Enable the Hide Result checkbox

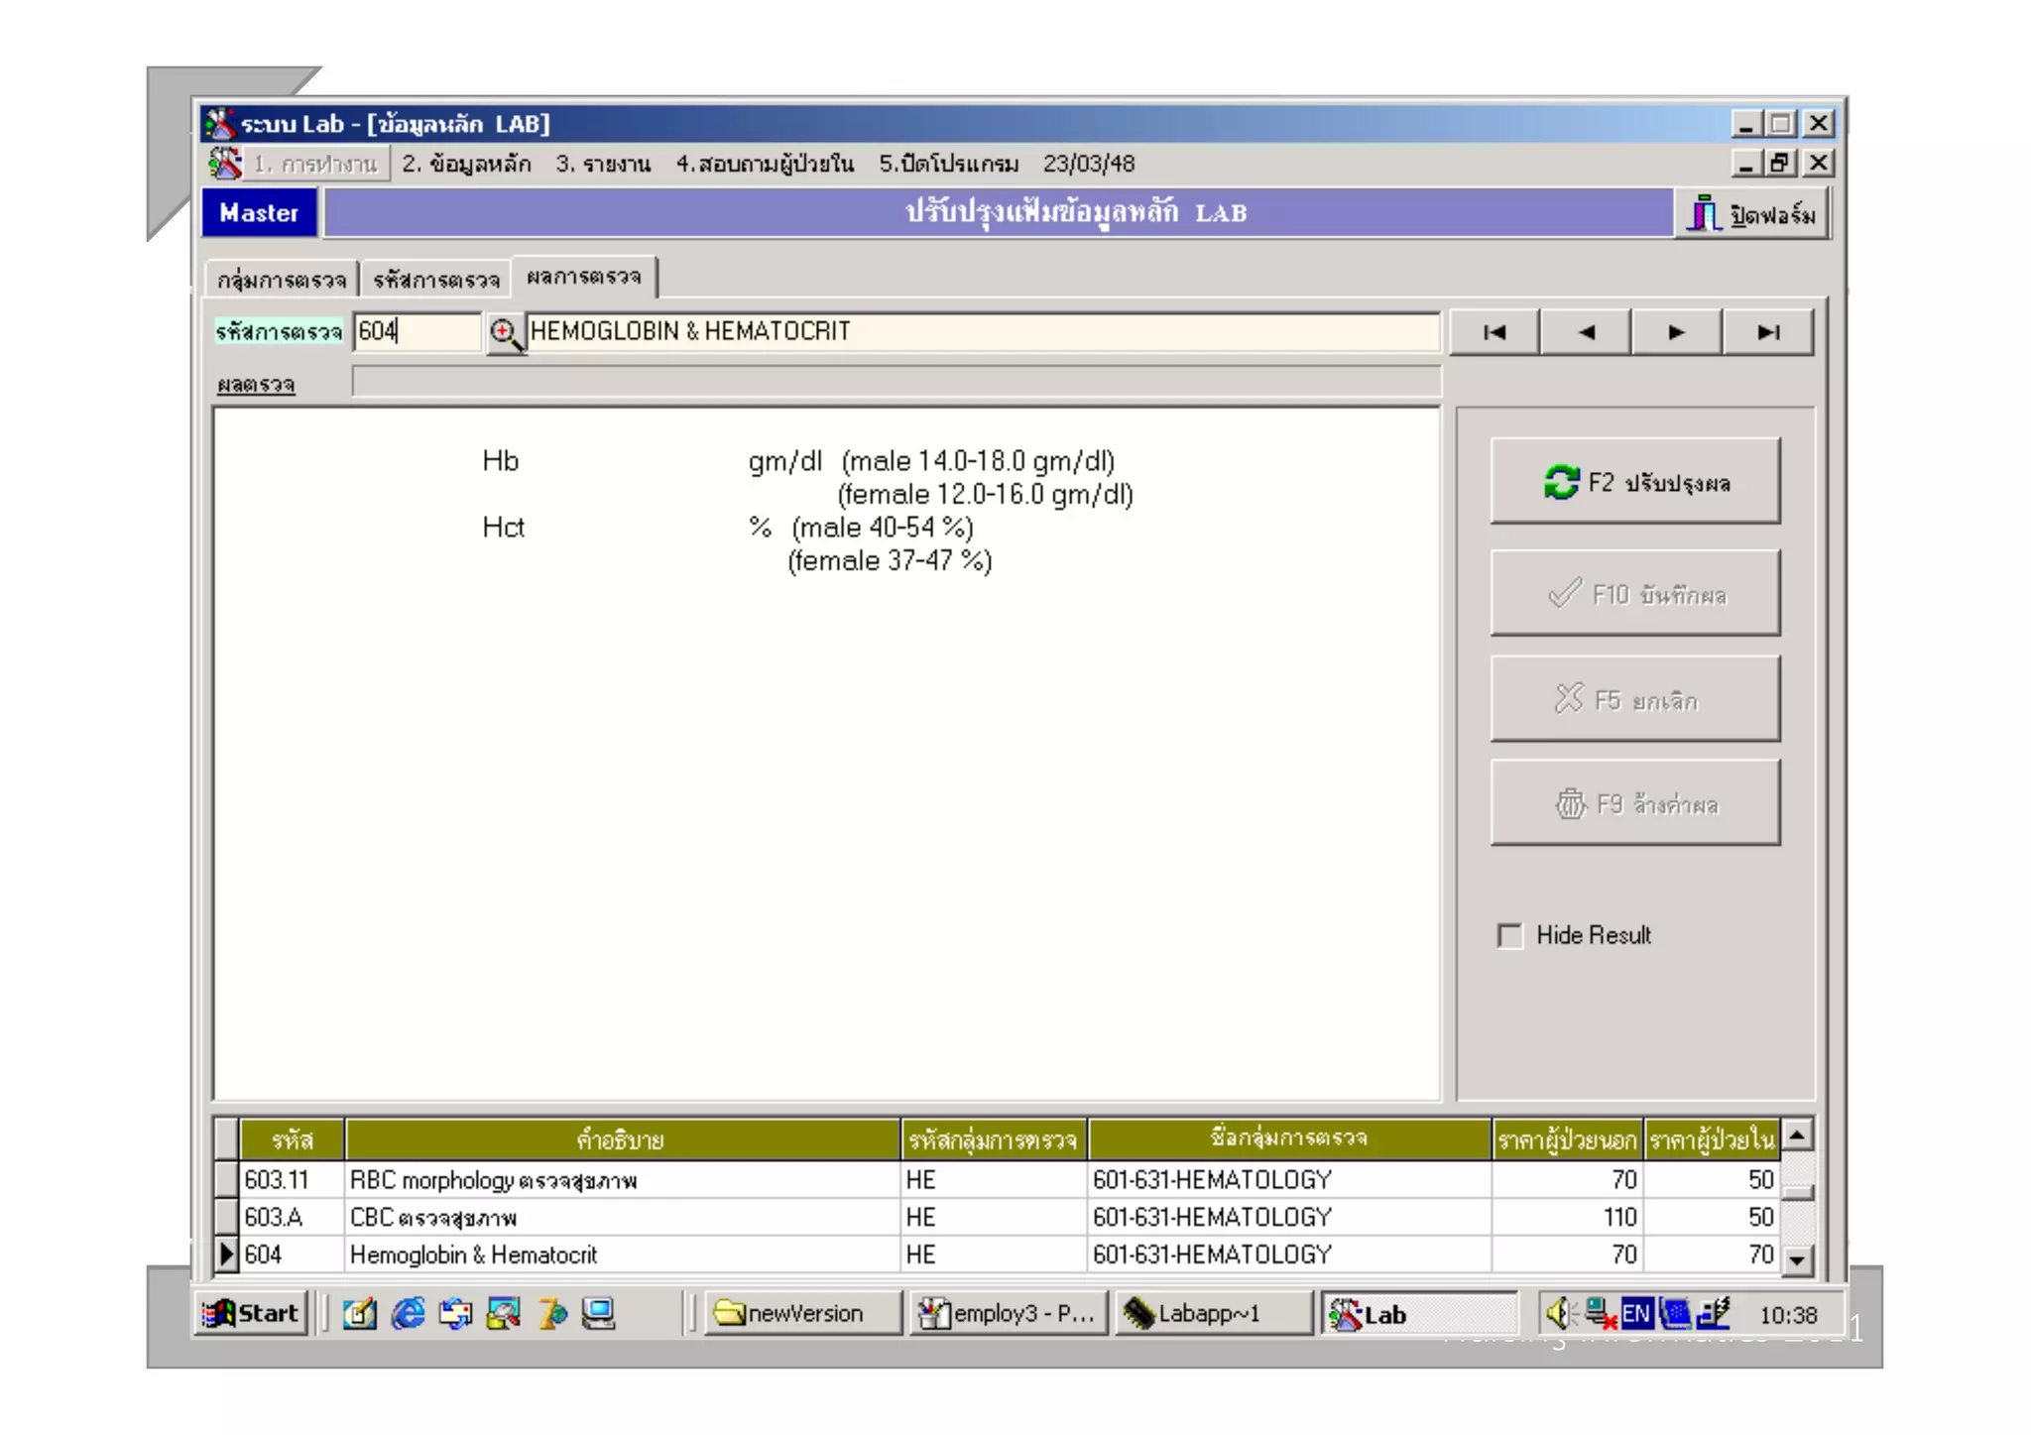tap(1509, 935)
